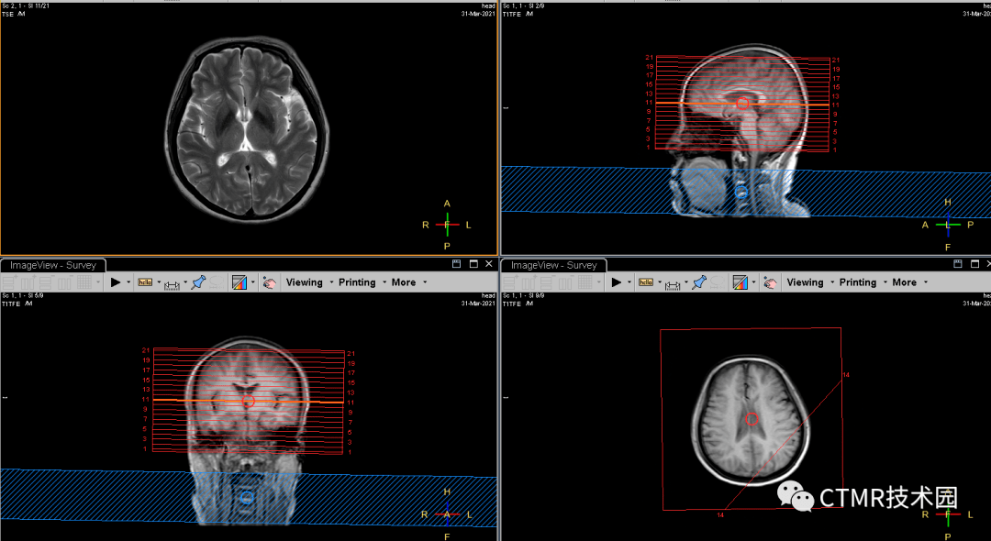Open the Printing menu in axial view toolbar
Image resolution: width=991 pixels, height=541 pixels.
857,282
